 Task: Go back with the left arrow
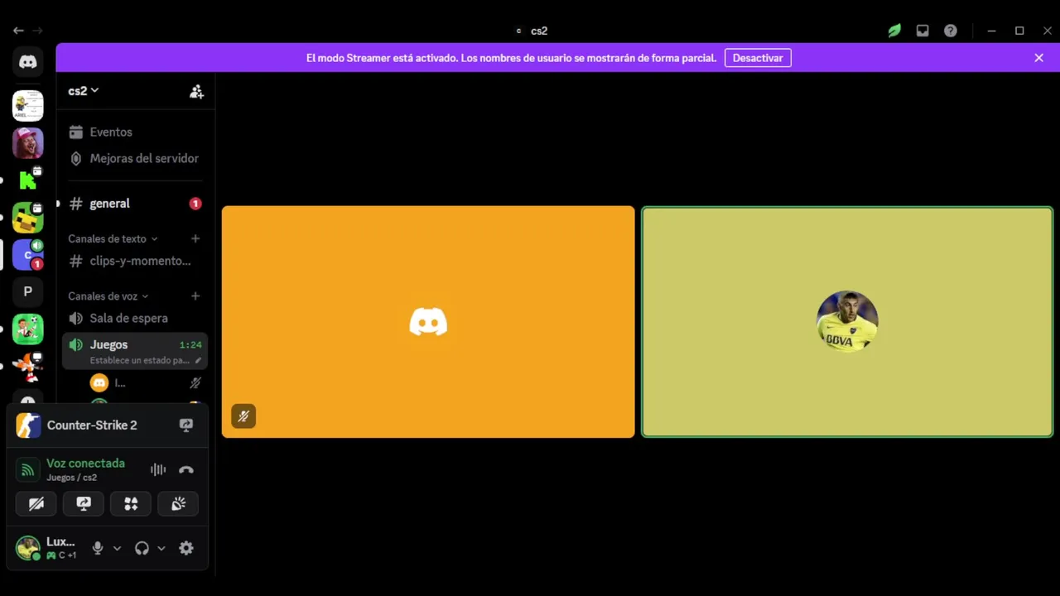[x=18, y=31]
